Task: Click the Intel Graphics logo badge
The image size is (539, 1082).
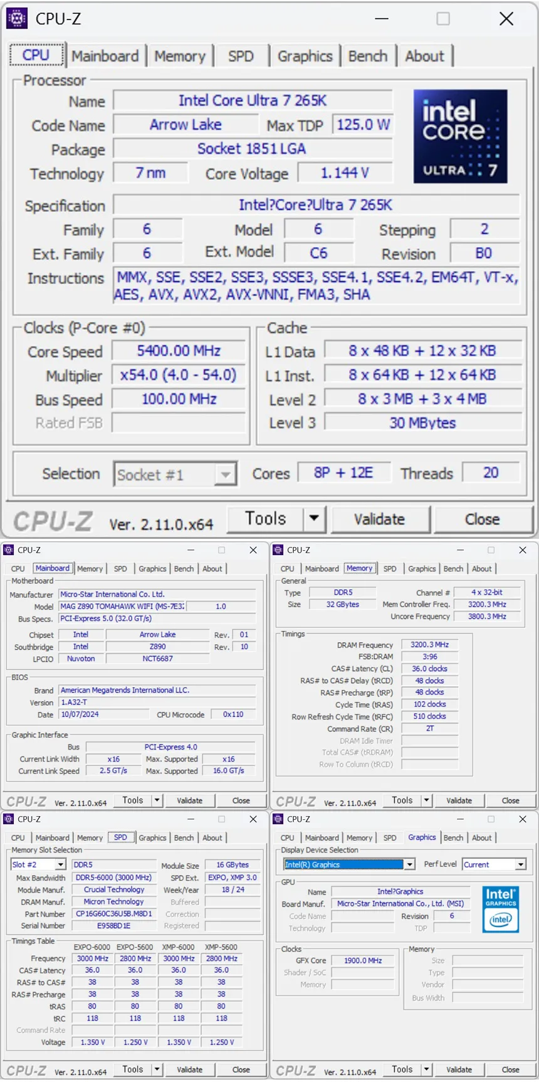Action: [x=500, y=909]
